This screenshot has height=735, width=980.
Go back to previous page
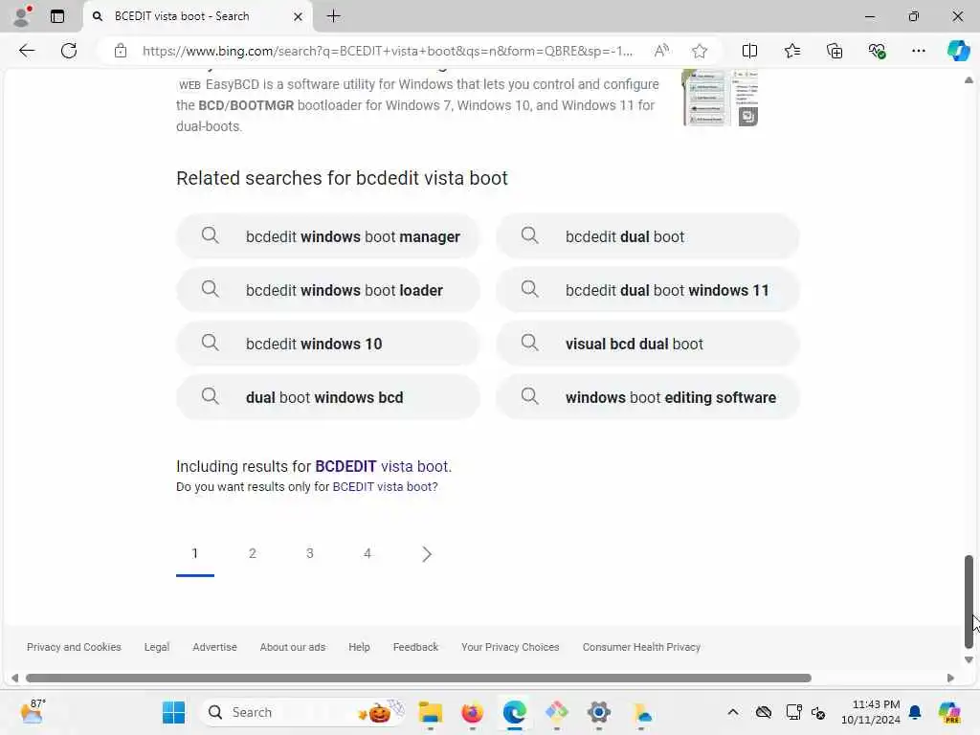27,51
